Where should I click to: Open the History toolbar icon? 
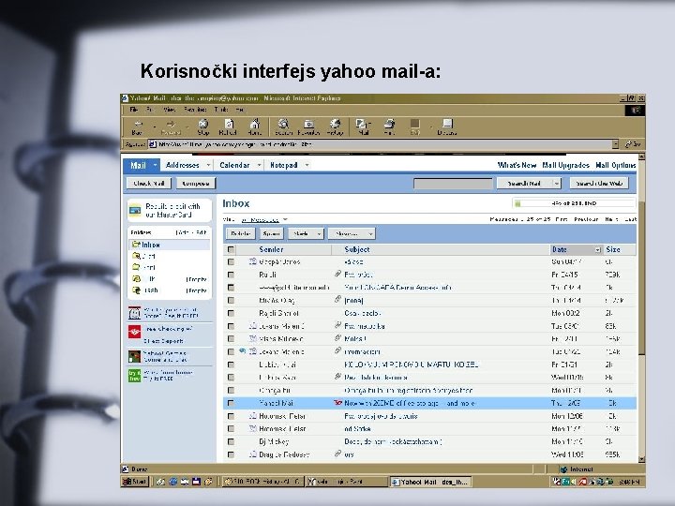(x=335, y=124)
